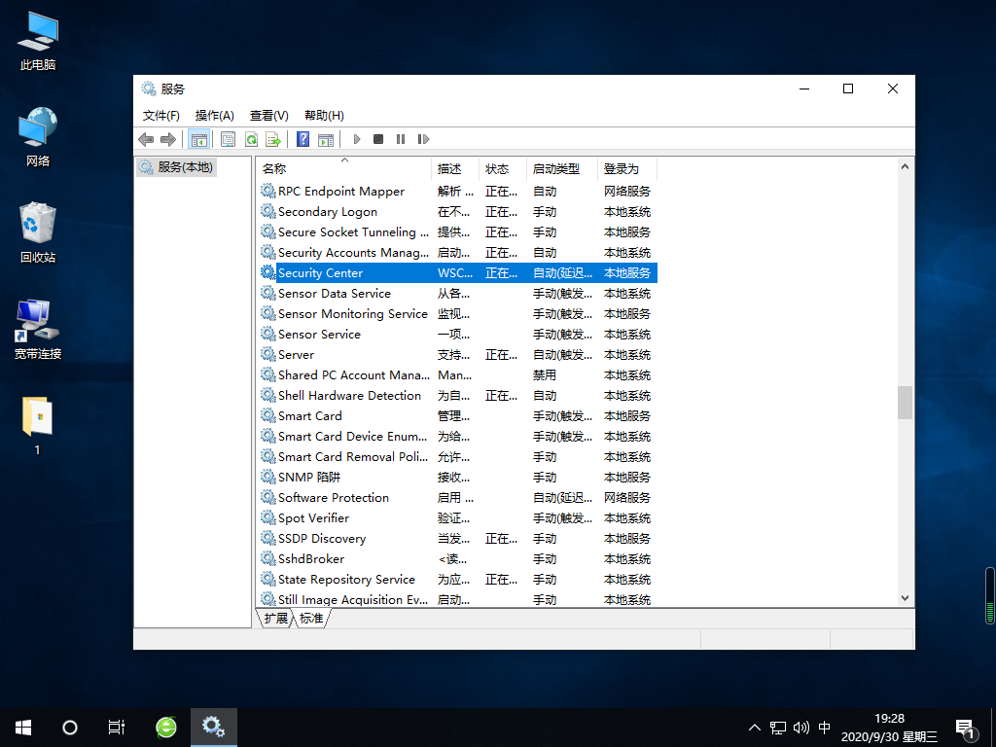Pause the service using toolbar pause button

401,139
